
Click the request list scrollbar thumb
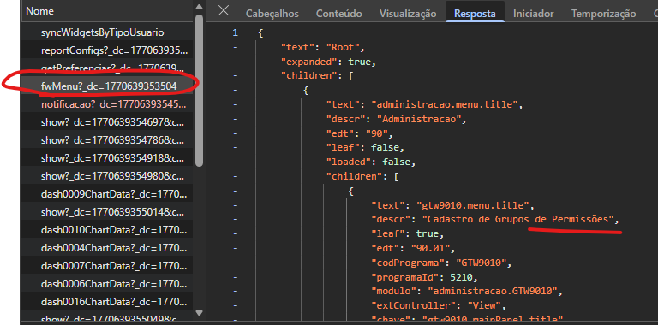pos(199,91)
